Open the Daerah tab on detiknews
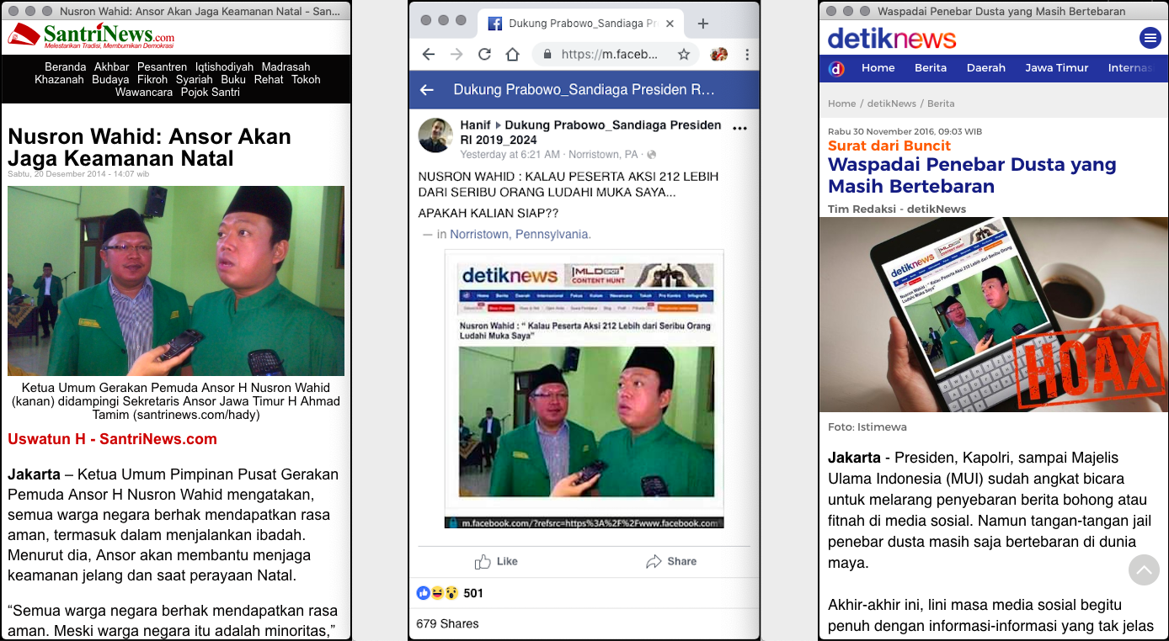Image resolution: width=1169 pixels, height=641 pixels. pyautogui.click(x=985, y=68)
